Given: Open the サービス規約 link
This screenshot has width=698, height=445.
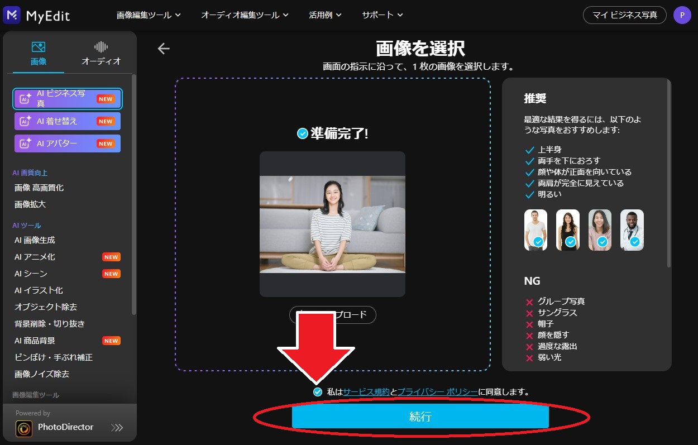Looking at the screenshot, I should point(366,392).
